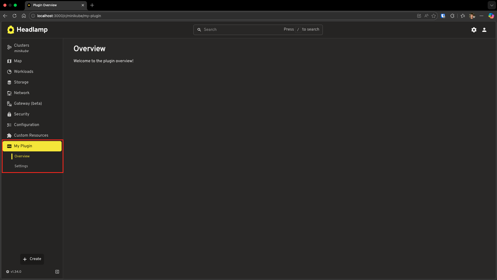The image size is (497, 280).
Task: Open the Configuration menu entry
Action: (x=26, y=125)
